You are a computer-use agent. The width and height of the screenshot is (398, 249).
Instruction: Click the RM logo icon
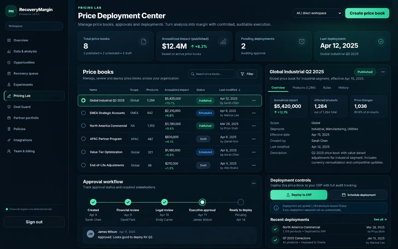pyautogui.click(x=11, y=11)
